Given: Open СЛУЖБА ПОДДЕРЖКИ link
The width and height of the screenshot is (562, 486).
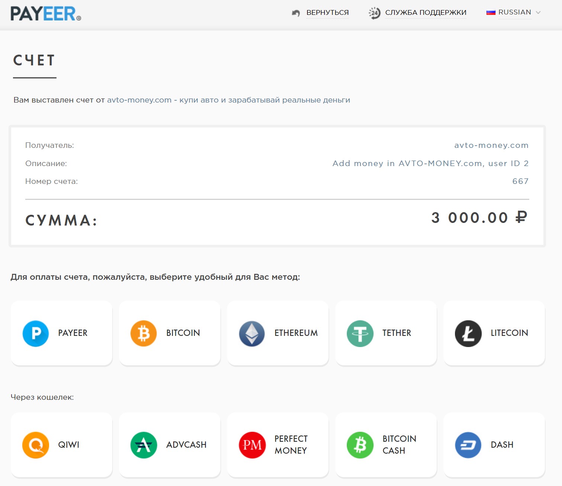Looking at the screenshot, I should 426,13.
